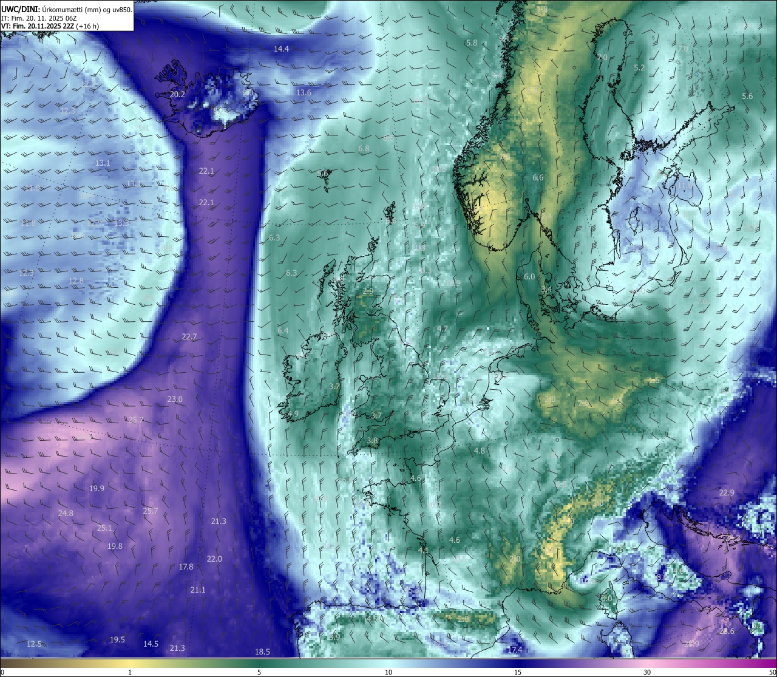The height and width of the screenshot is (677, 777).
Task: Click the 14.5 value near the bottom edge
Action: click(151, 644)
